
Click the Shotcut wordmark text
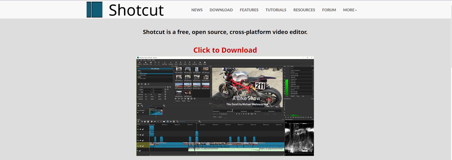tap(136, 10)
